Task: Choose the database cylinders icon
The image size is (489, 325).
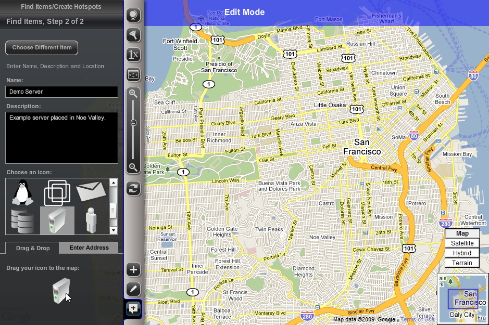Action: coord(22,220)
